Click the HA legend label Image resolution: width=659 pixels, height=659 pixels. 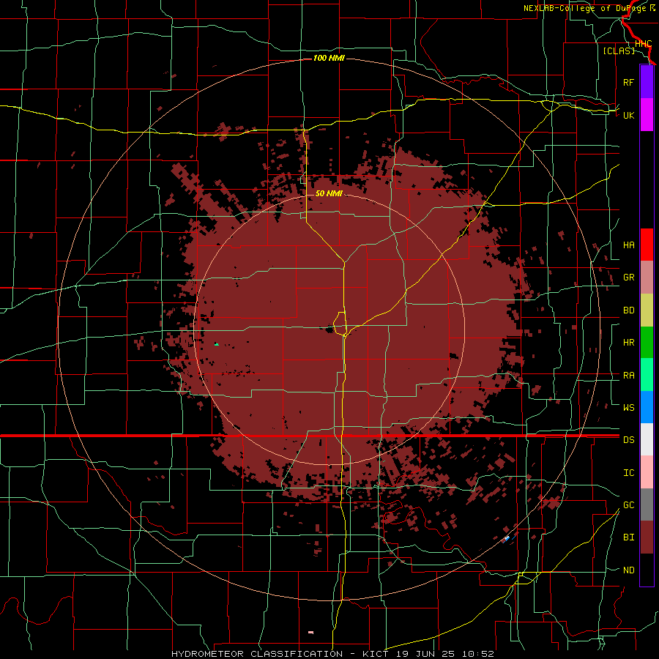point(629,245)
